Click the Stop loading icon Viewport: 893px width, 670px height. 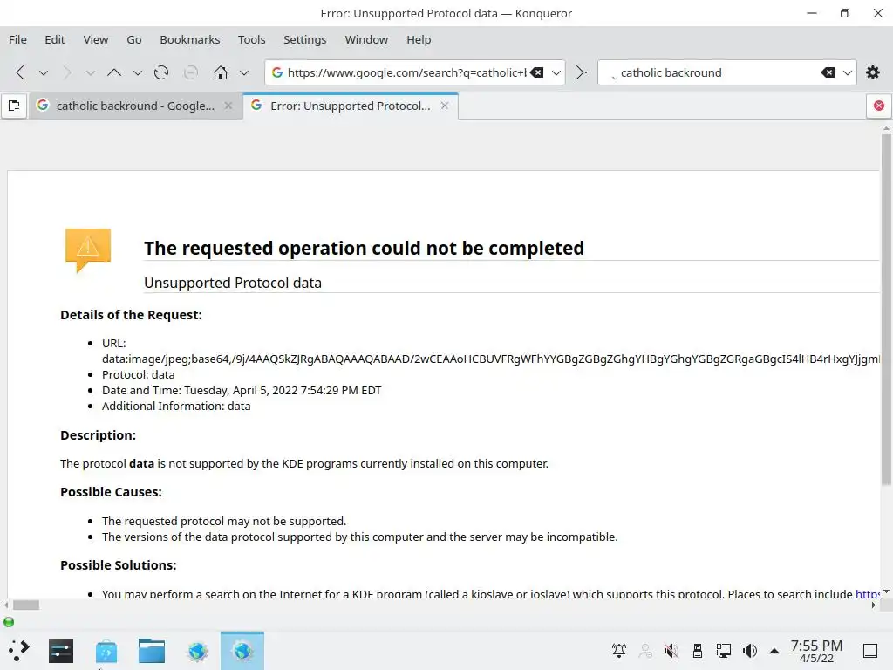pyautogui.click(x=191, y=72)
